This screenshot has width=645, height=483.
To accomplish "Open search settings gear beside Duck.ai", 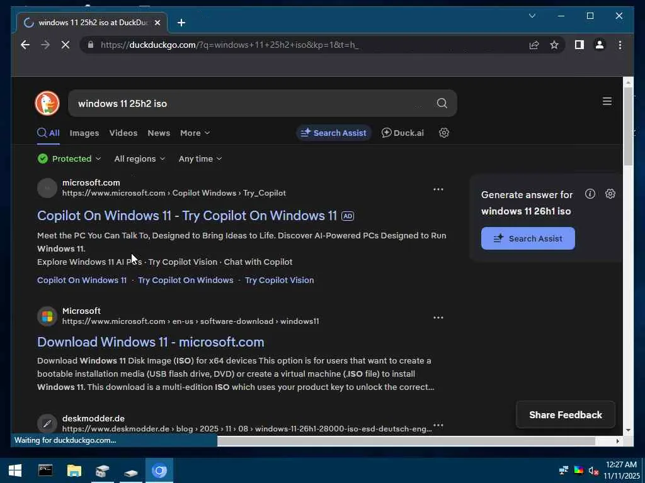I will 443,133.
